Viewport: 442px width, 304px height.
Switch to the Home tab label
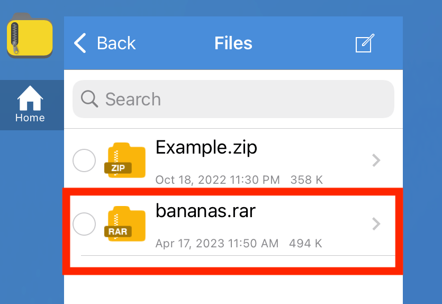point(30,118)
